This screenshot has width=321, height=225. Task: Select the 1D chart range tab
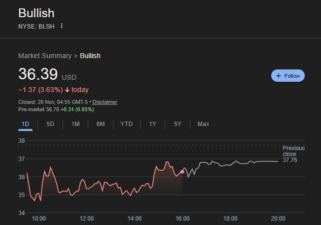click(x=25, y=124)
